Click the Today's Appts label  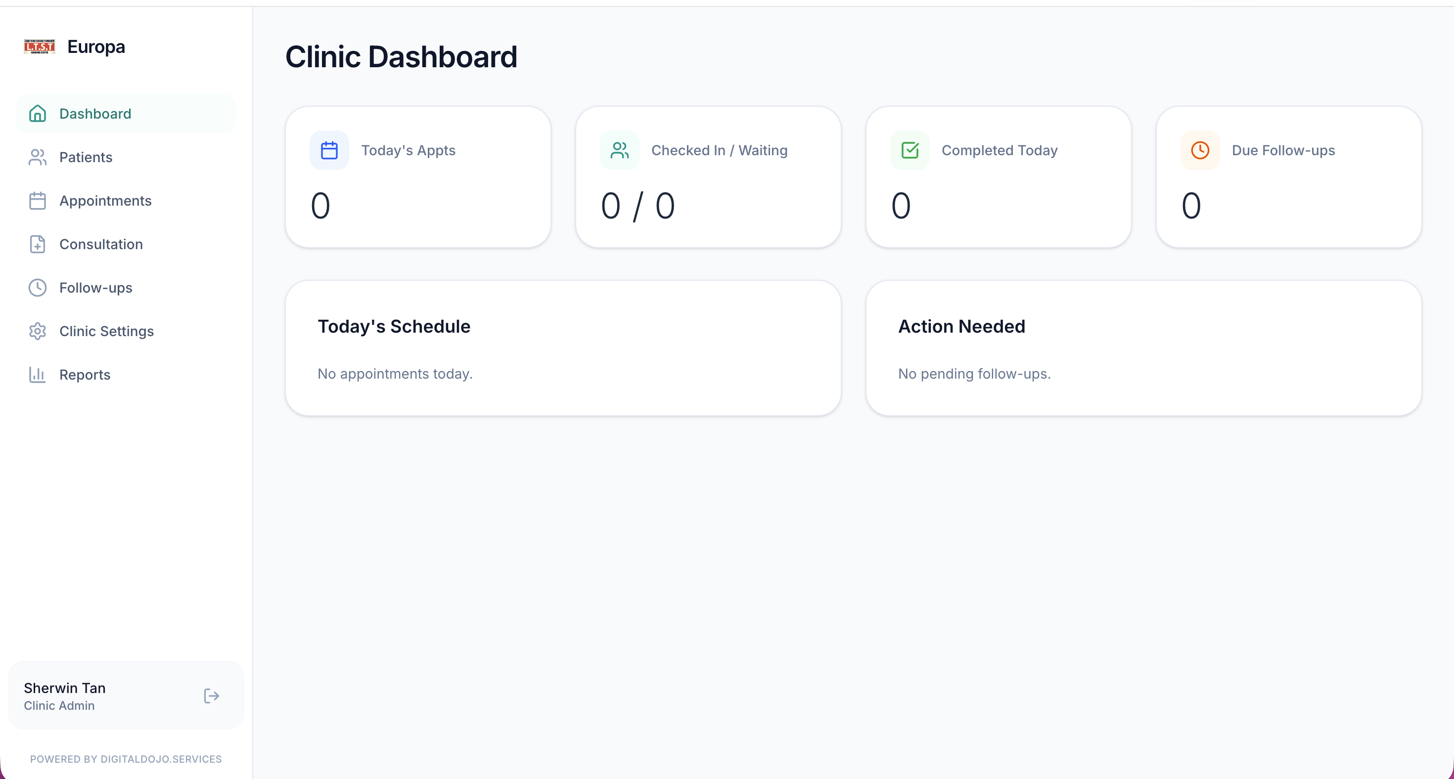point(408,150)
